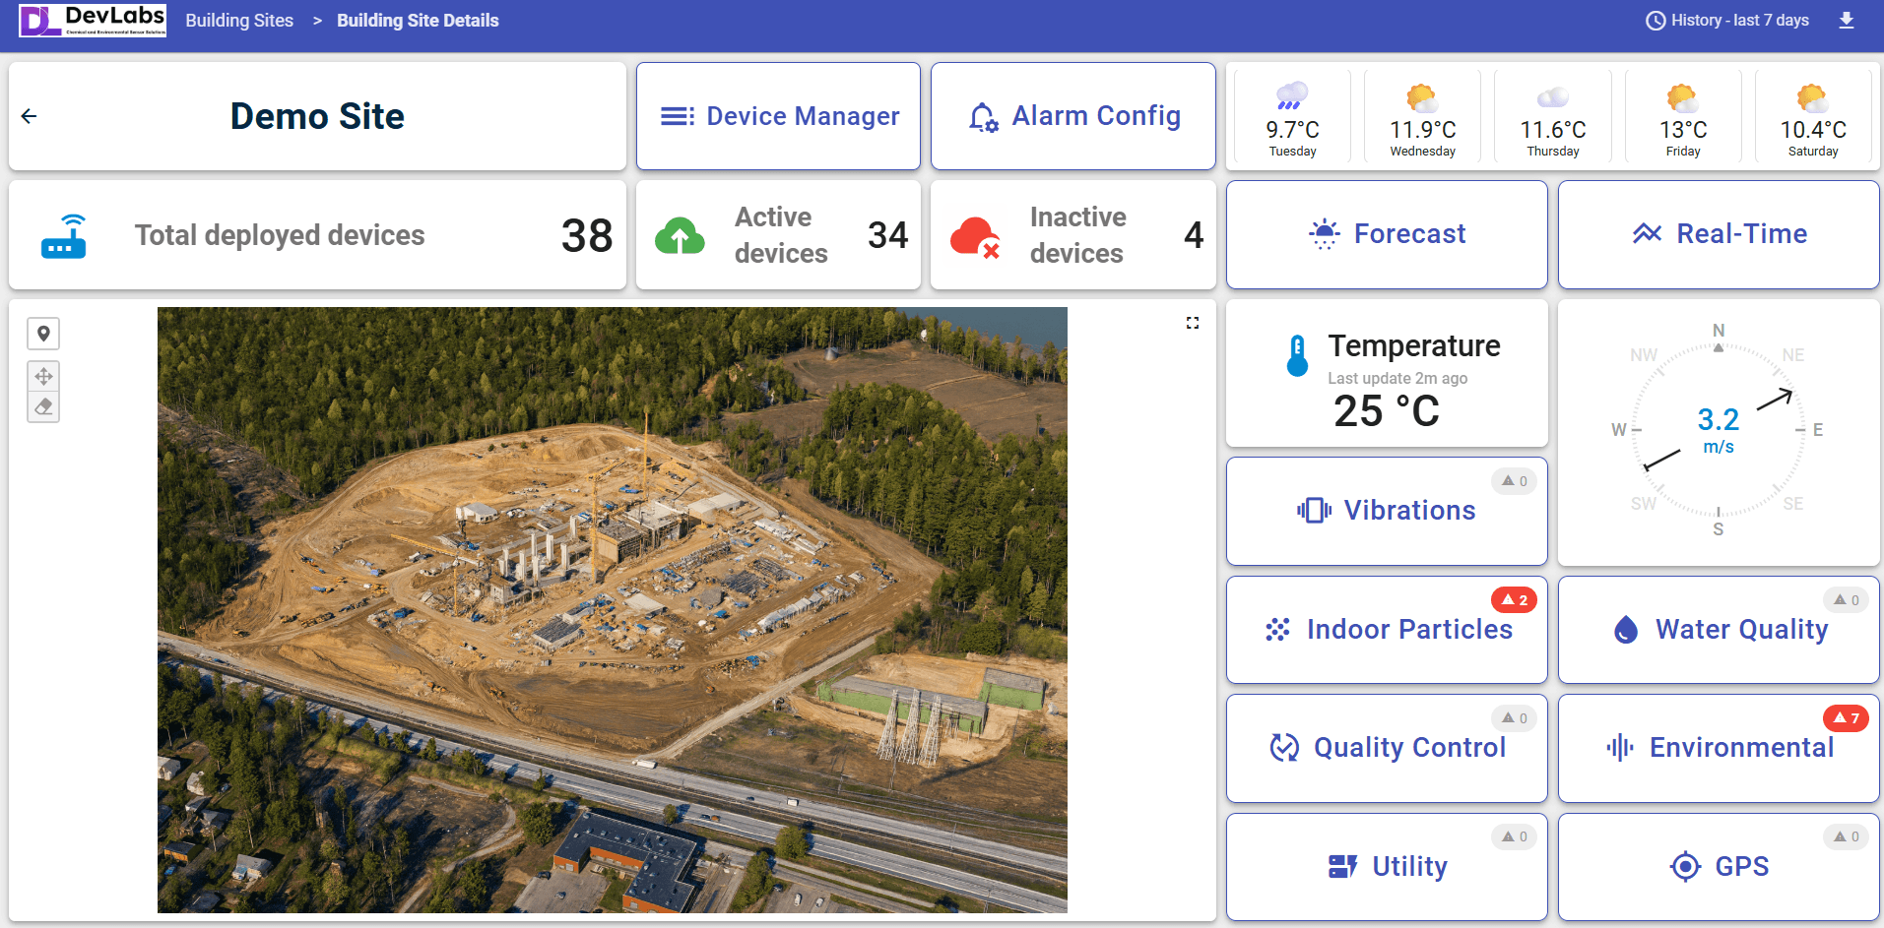This screenshot has height=928, width=1884.
Task: Click Total deployed devices count 38
Action: 587,235
